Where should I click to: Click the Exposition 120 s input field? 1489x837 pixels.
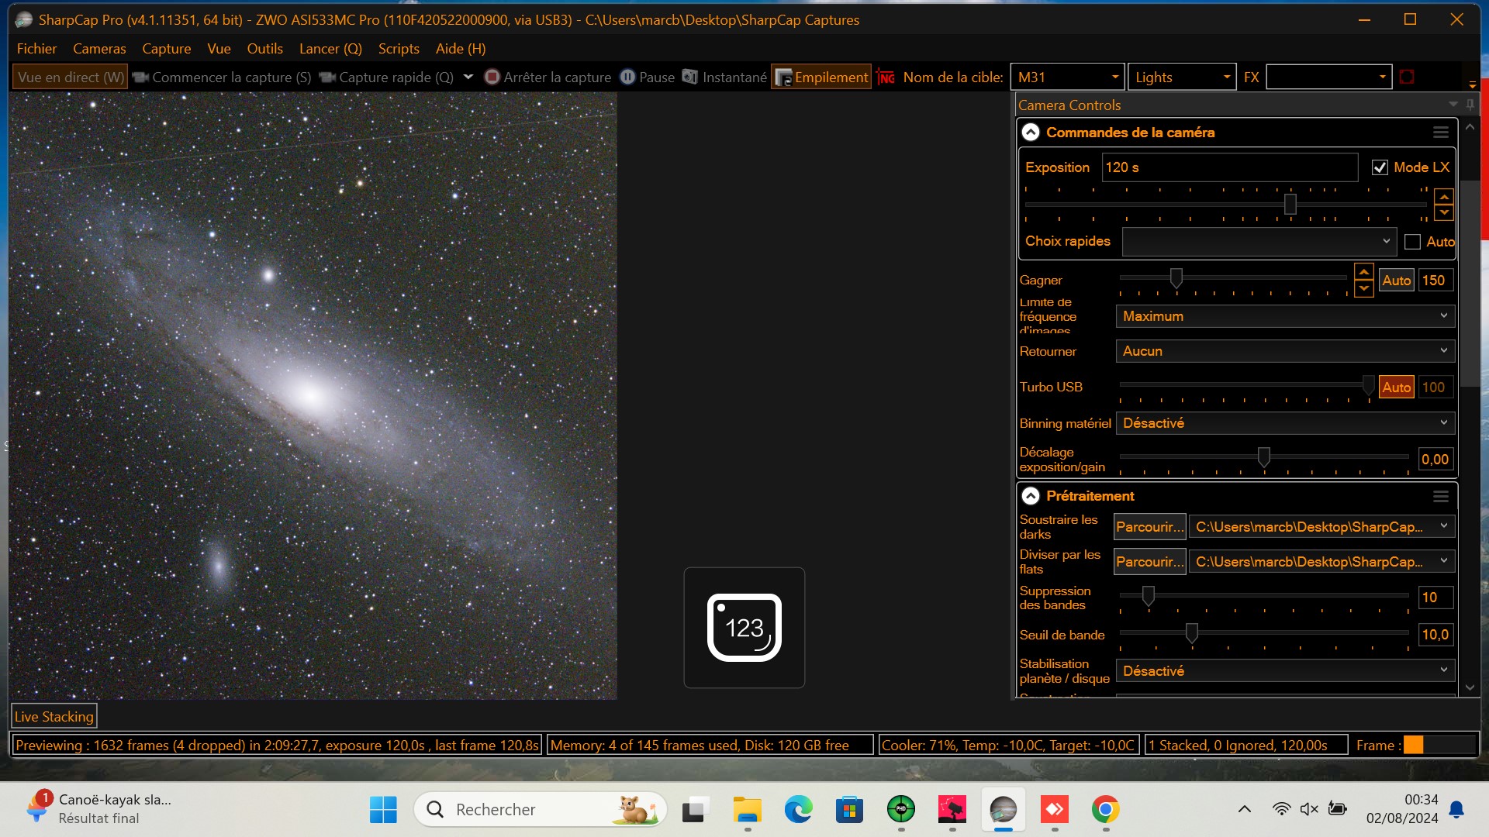[x=1230, y=167]
